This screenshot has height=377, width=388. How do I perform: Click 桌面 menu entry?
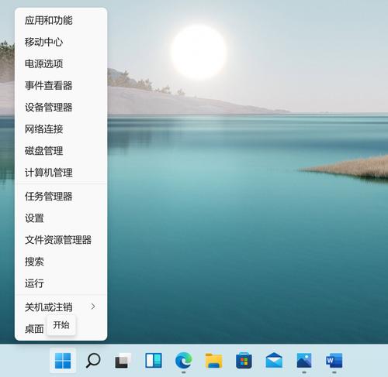point(34,329)
